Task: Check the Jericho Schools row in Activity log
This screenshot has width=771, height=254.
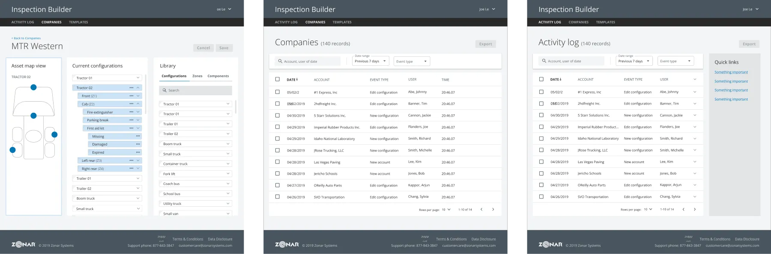Action: tap(541, 173)
